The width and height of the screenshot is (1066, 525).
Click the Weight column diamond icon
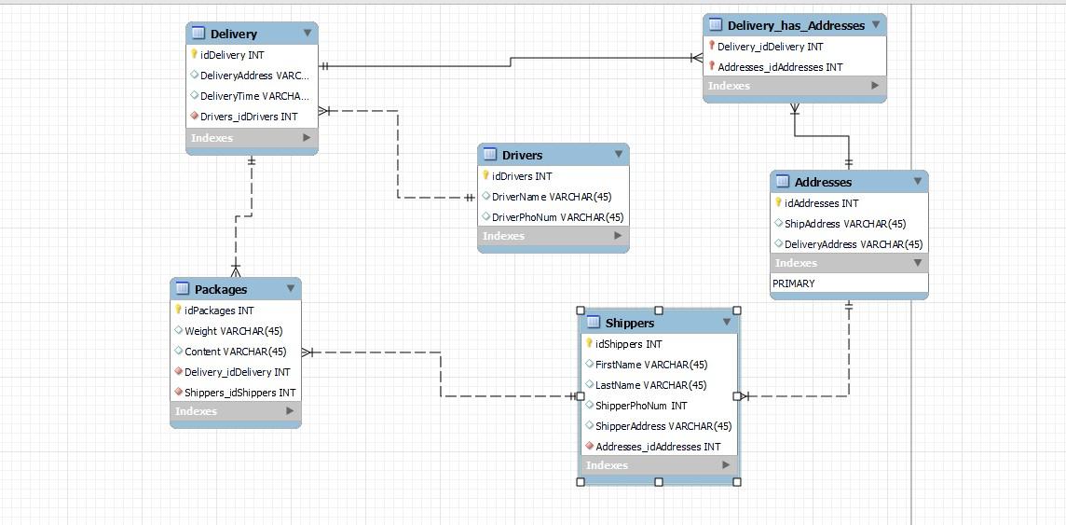click(179, 330)
